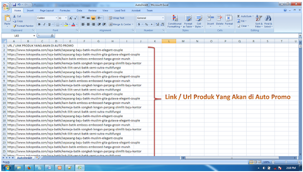
Task: Select column L header
Action: tap(169, 41)
